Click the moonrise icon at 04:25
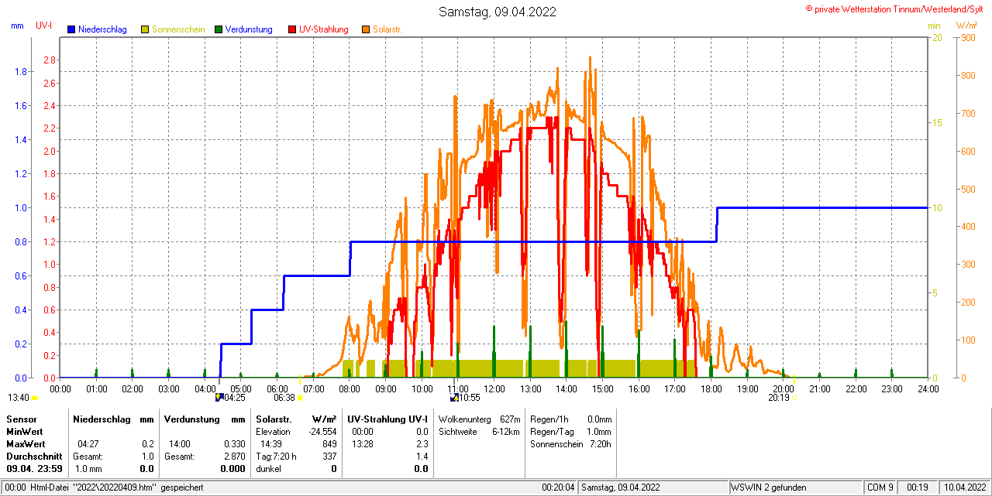The height and width of the screenshot is (496, 992). tap(219, 398)
